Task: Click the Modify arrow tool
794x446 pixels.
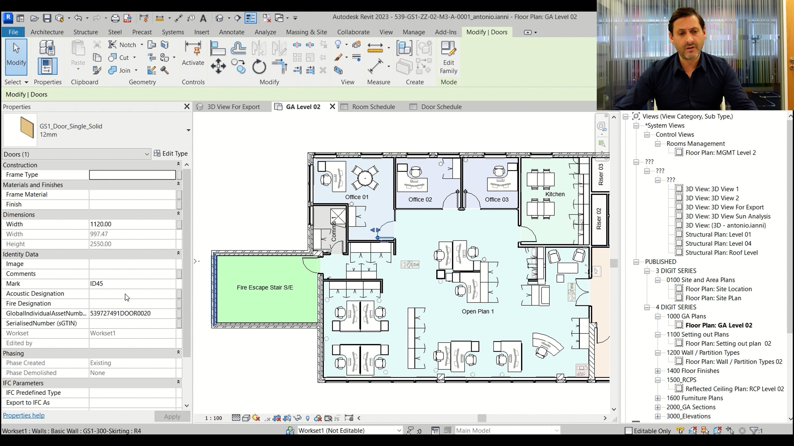Action: [16, 57]
